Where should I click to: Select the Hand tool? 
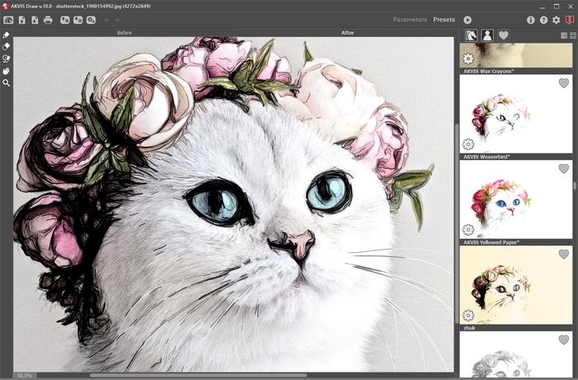click(x=6, y=71)
